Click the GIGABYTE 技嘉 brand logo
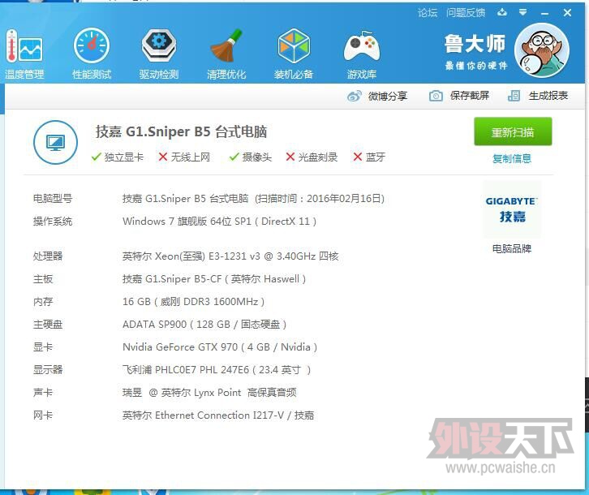 point(512,209)
